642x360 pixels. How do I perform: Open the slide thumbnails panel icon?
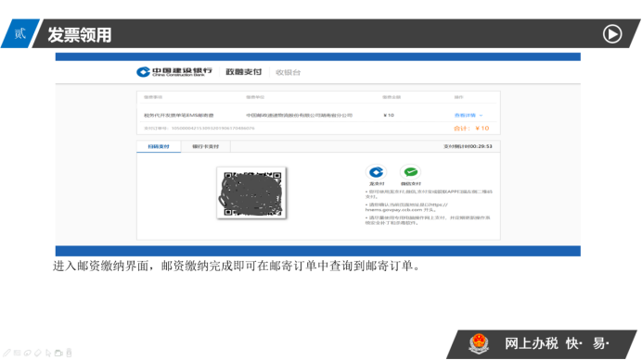tap(18, 353)
